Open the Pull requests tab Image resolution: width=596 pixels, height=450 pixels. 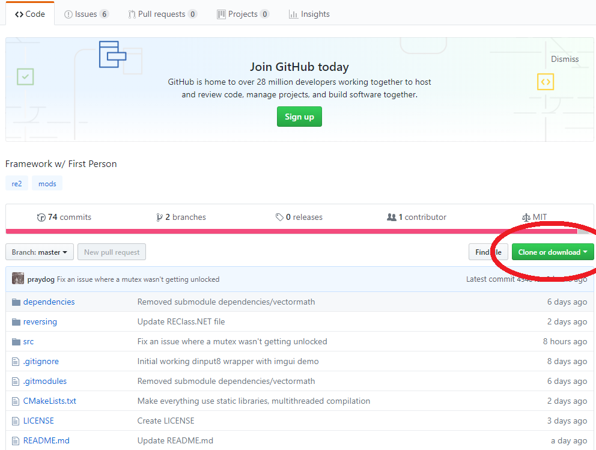click(162, 14)
